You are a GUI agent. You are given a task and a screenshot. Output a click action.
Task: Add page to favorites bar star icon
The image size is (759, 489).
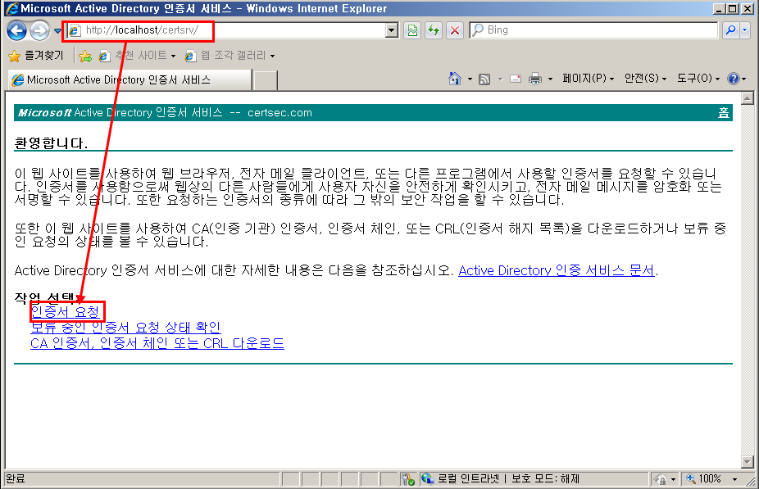coord(85,56)
